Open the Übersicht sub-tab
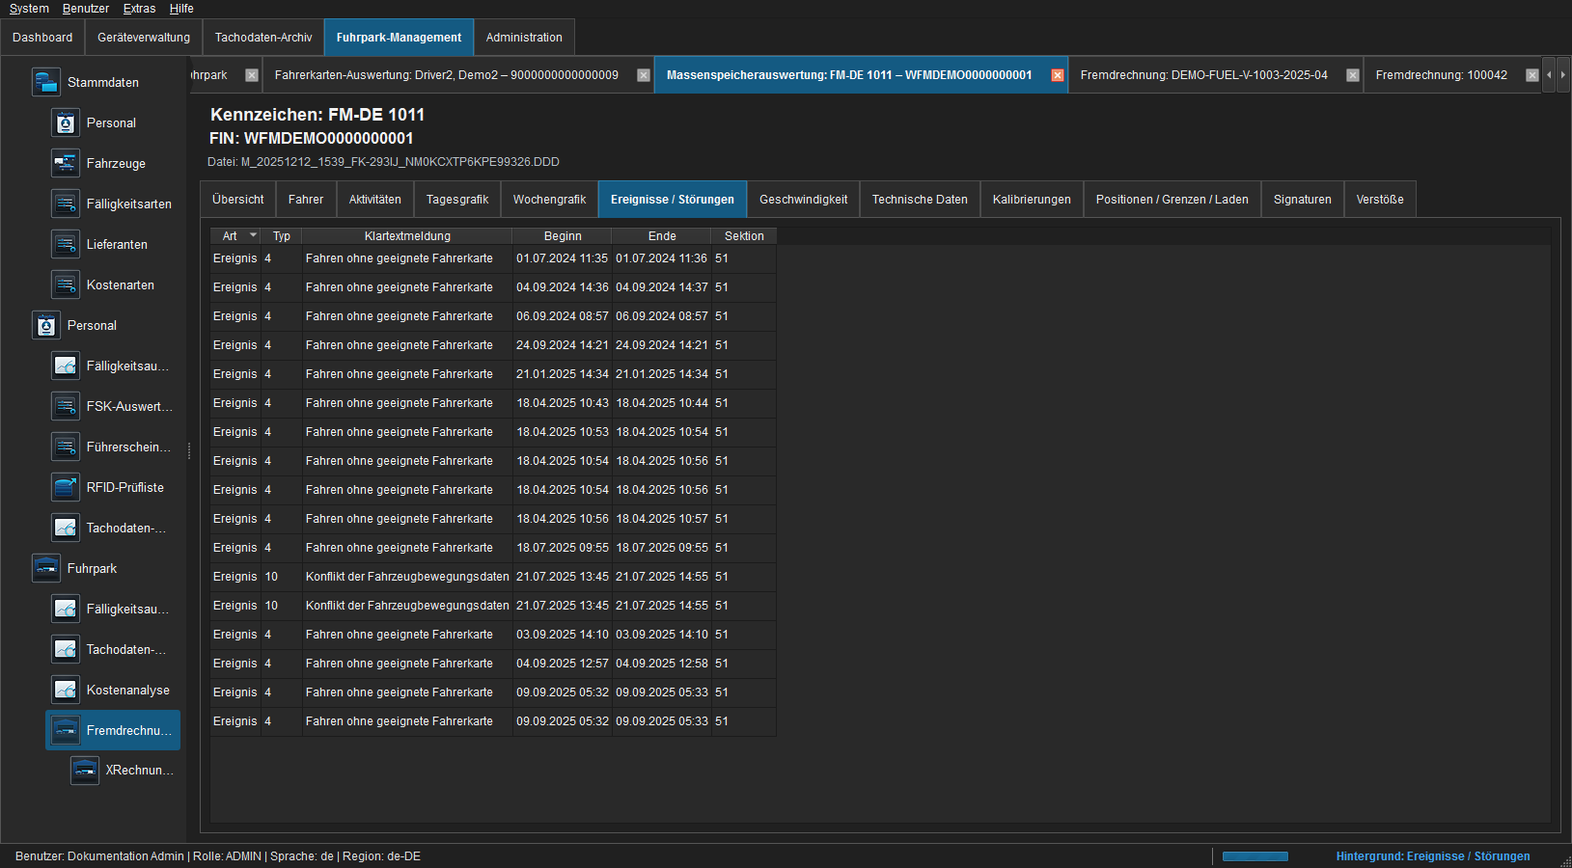The image size is (1572, 868). (x=238, y=200)
